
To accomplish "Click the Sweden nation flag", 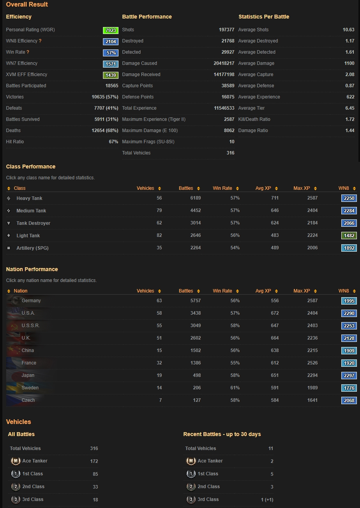I will click(x=13, y=388).
